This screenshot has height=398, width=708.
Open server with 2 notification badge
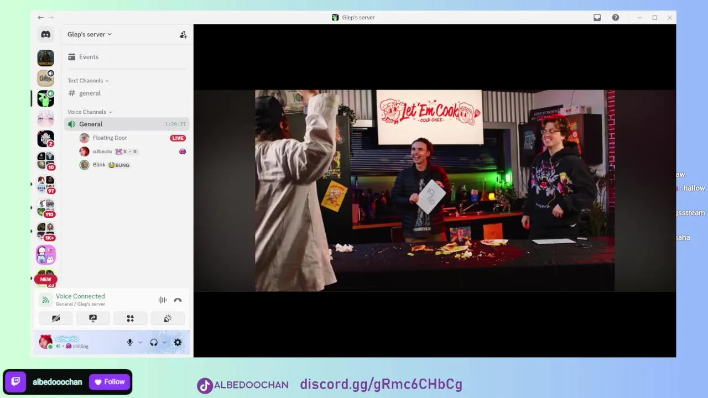tap(45, 139)
